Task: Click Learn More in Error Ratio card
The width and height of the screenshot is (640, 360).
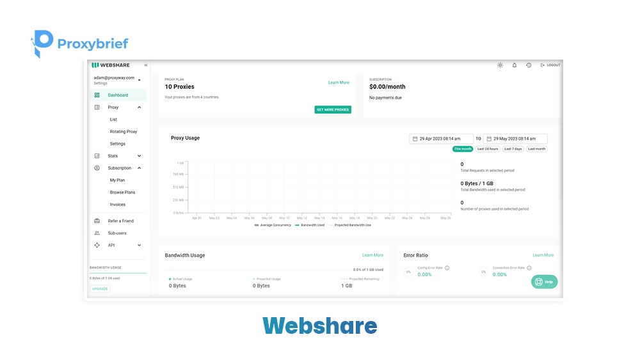Action: [543, 255]
